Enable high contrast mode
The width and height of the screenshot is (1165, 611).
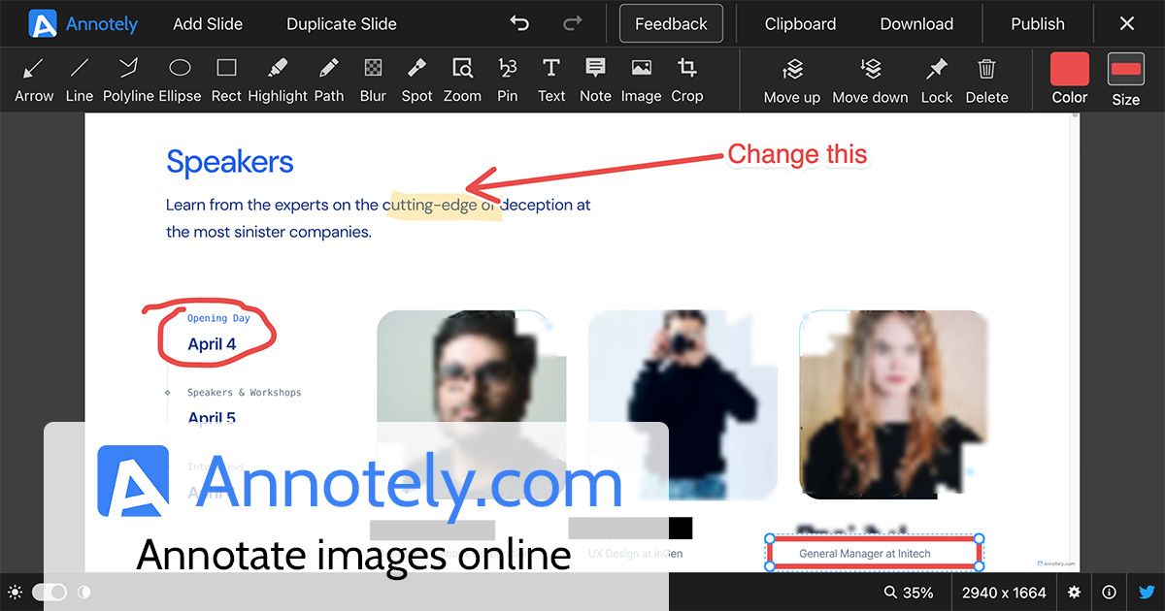click(84, 592)
